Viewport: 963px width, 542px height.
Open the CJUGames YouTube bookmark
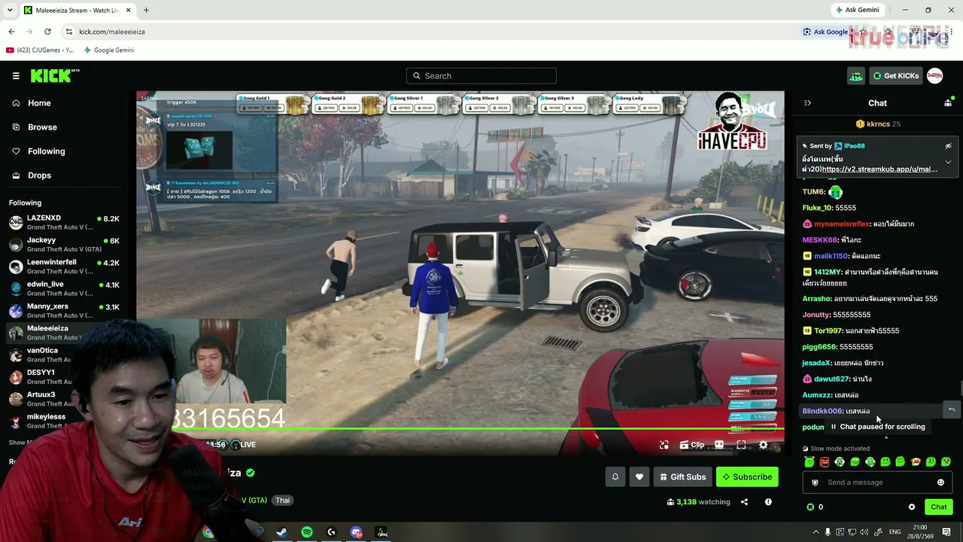(x=40, y=50)
